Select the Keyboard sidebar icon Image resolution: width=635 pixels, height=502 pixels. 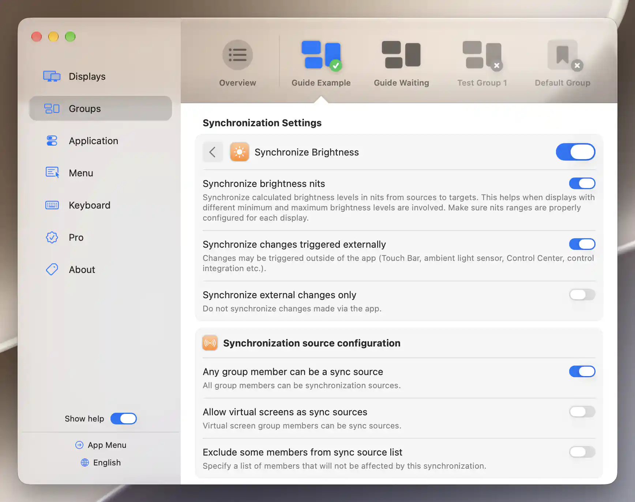tap(52, 205)
